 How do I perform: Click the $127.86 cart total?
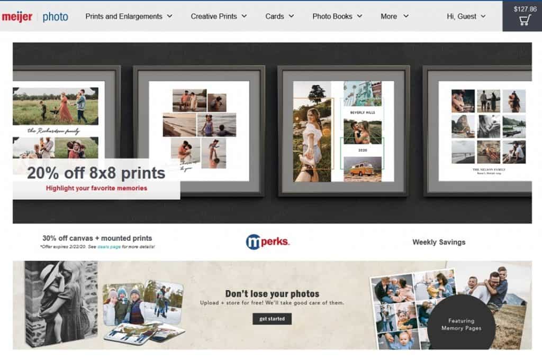(525, 9)
